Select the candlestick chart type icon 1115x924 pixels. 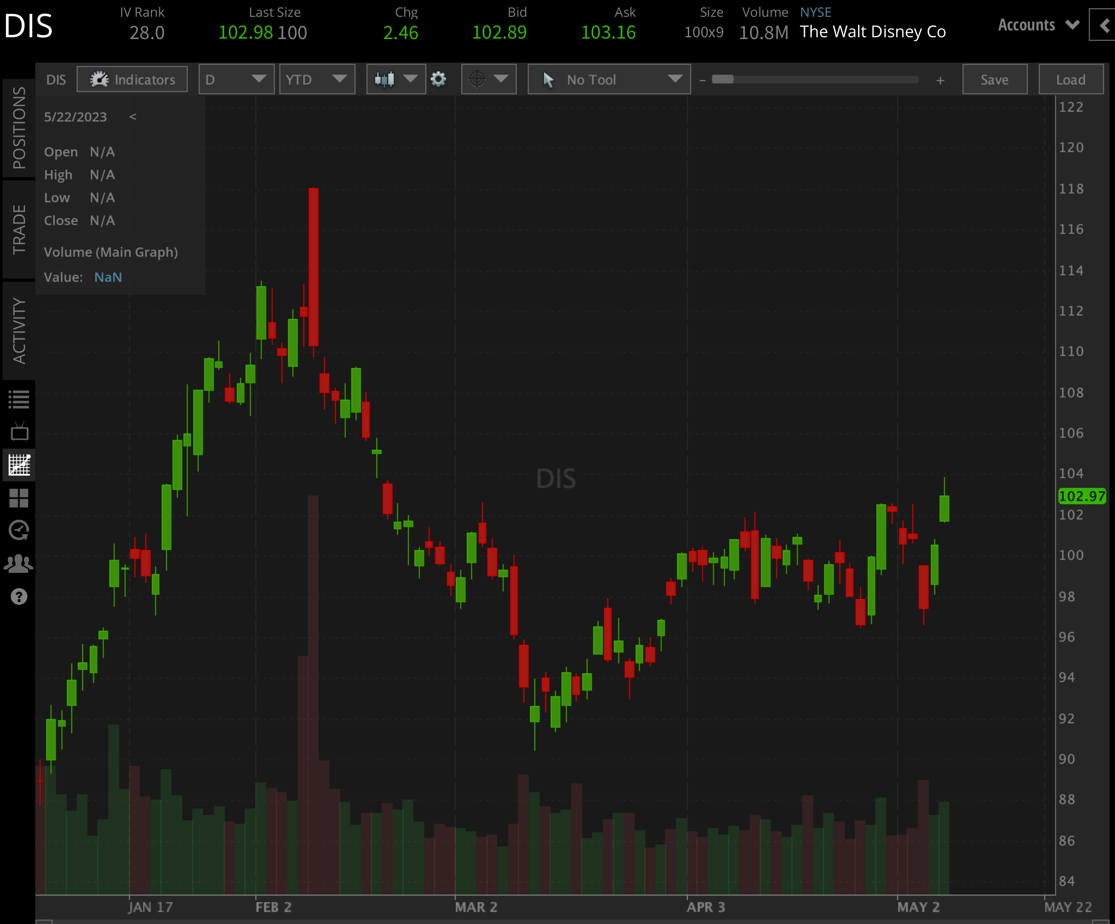(385, 79)
